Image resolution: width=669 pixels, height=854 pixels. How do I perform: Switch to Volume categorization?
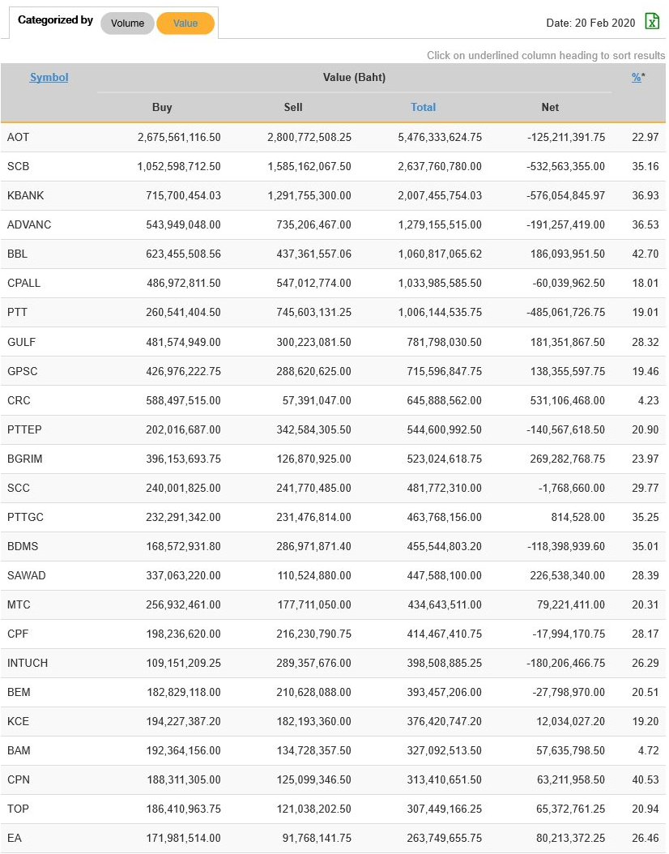tap(127, 23)
